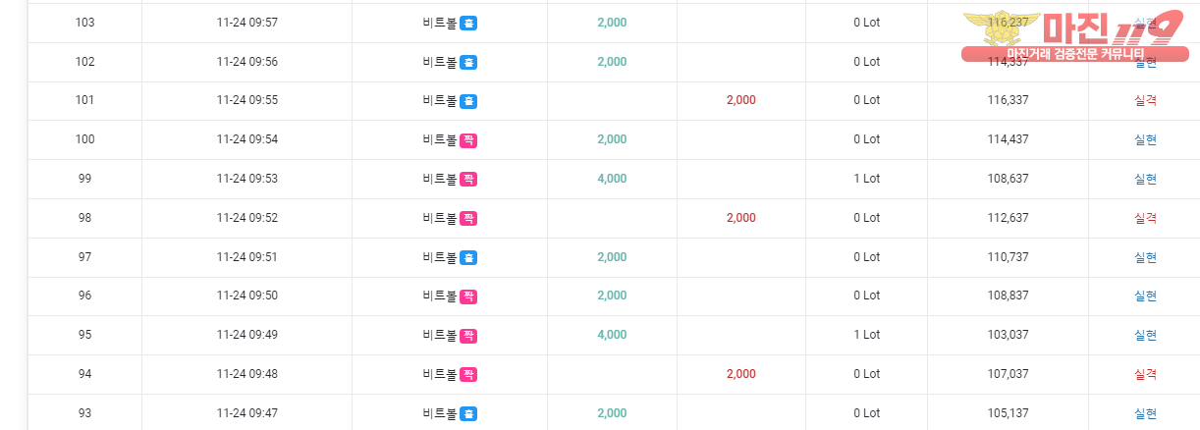Click the pink 짝 badge in row 98
The height and width of the screenshot is (430, 1200).
point(468,218)
